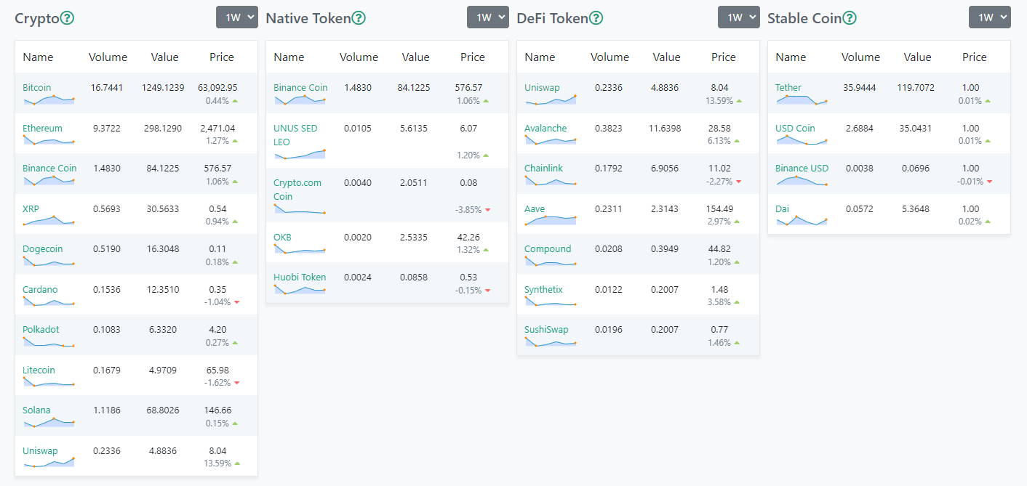Click the Tether sparkline chart
1027x486 pixels.
(x=801, y=100)
